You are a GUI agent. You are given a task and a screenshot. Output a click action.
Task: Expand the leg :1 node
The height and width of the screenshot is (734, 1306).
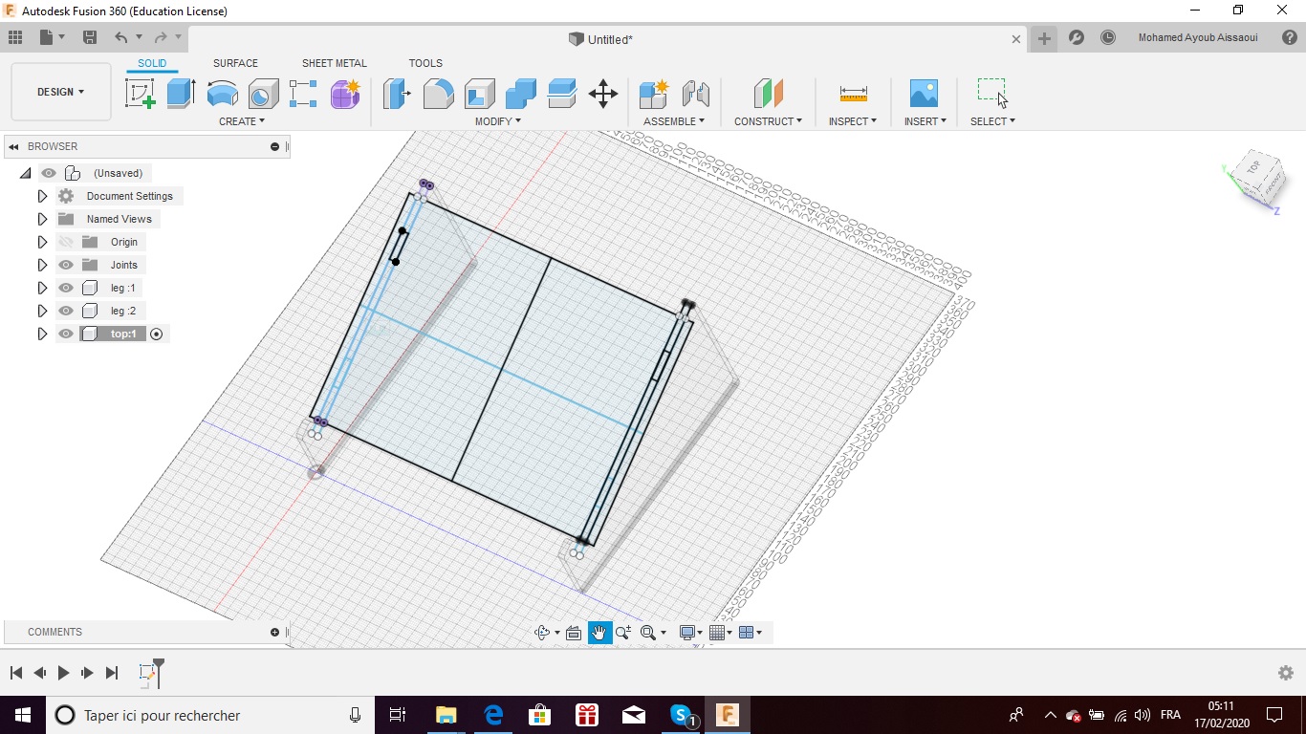(x=42, y=288)
